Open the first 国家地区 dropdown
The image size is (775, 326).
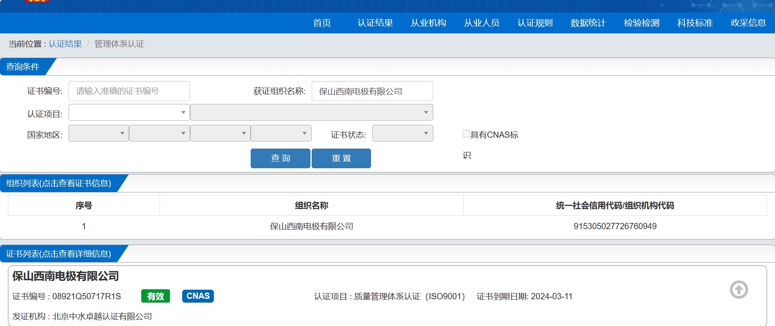pos(99,133)
